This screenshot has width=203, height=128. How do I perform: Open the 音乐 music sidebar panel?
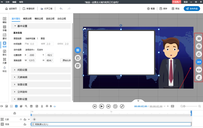coord(5,53)
